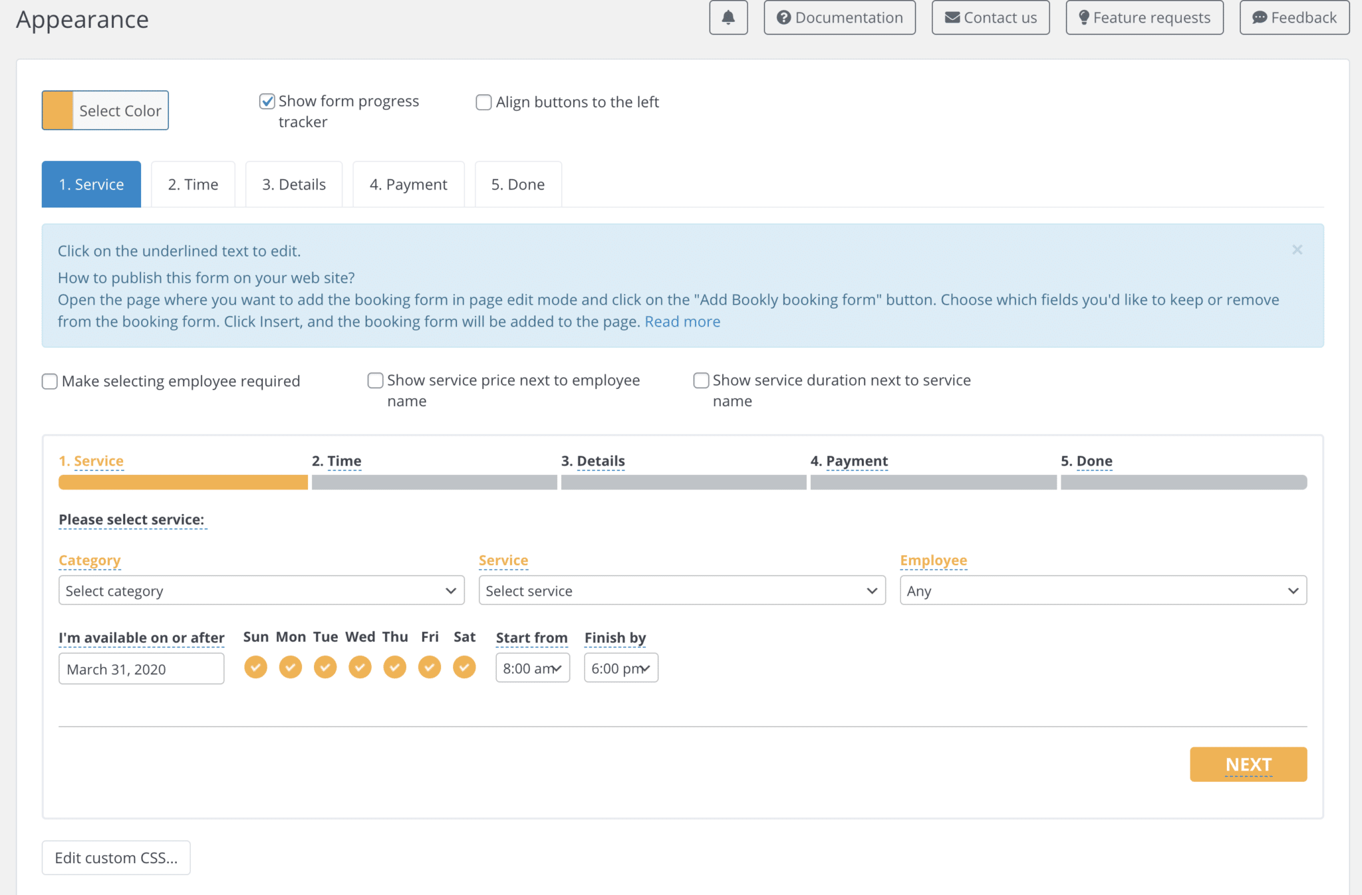This screenshot has height=895, width=1362.
Task: Enable Align buttons to the left
Action: pos(484,102)
